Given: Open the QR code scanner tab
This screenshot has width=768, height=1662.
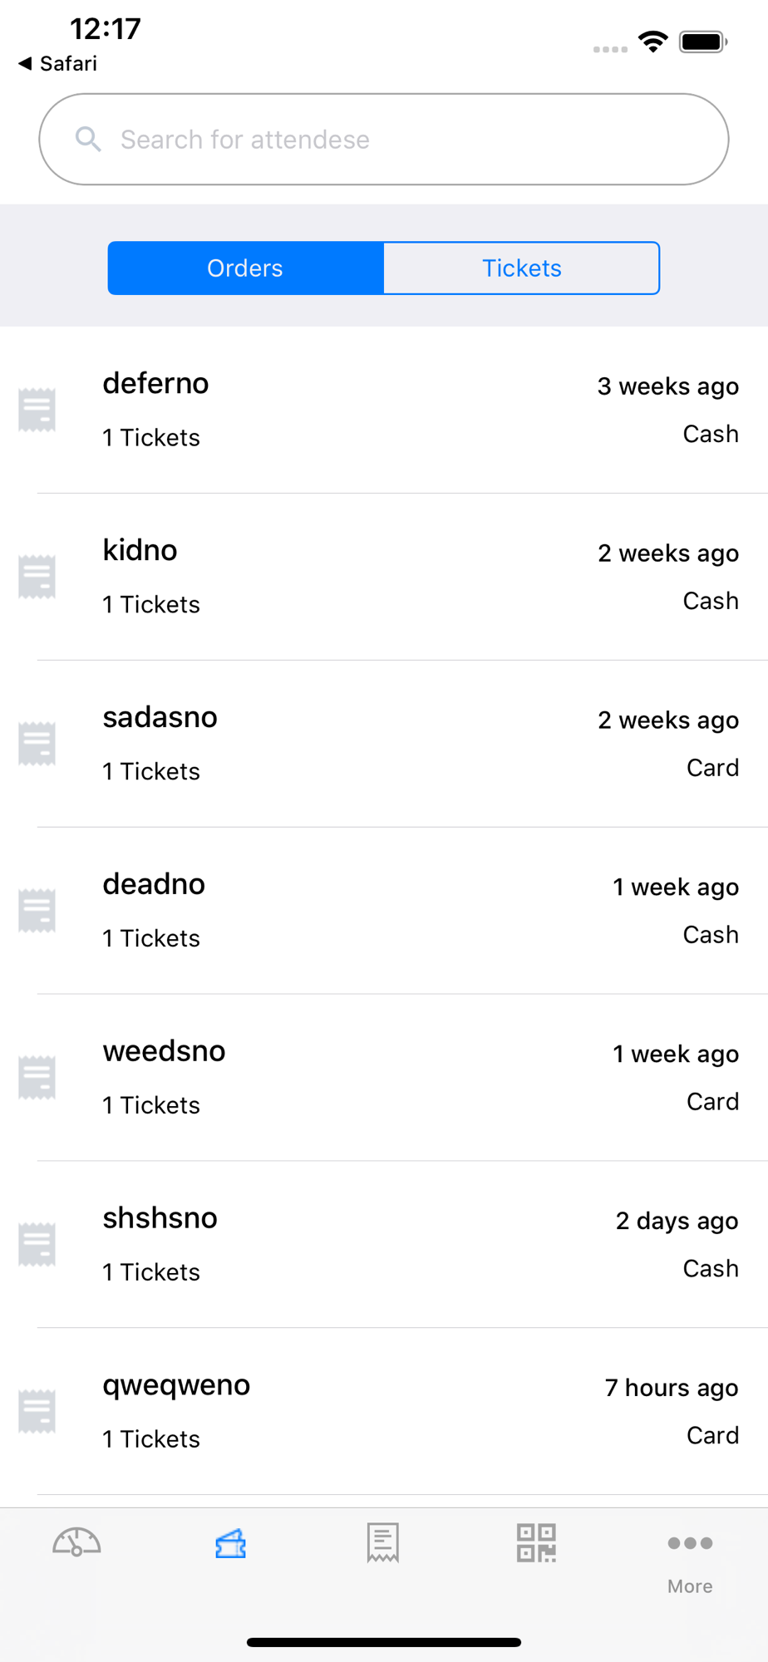Looking at the screenshot, I should [x=536, y=1543].
